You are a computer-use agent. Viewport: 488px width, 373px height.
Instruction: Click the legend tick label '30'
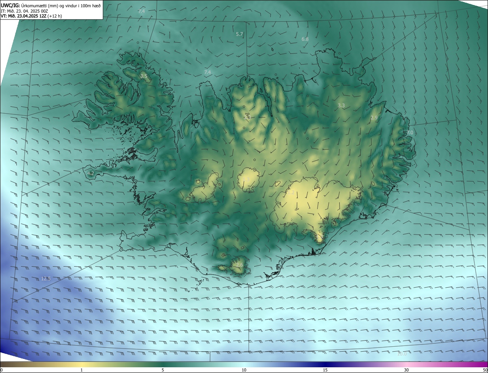coord(406,370)
